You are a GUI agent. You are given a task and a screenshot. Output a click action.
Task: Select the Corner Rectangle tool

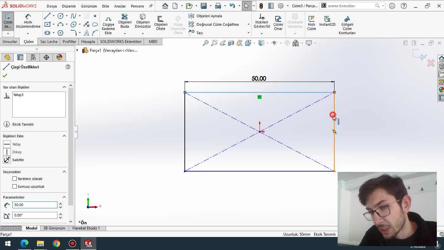click(x=47, y=24)
